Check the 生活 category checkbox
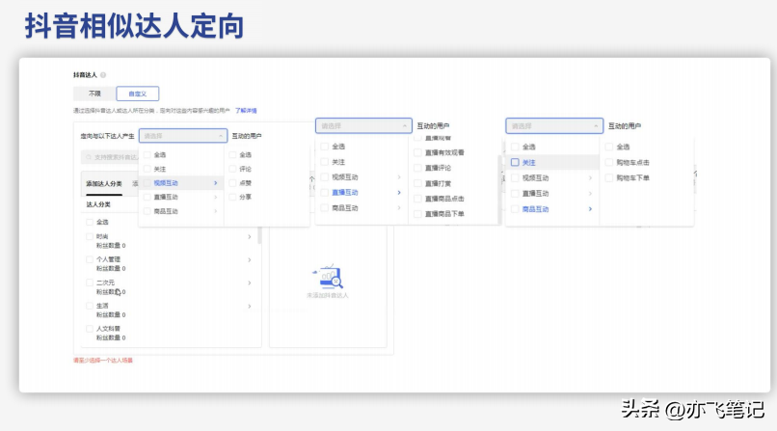The height and width of the screenshot is (431, 777). [x=90, y=307]
